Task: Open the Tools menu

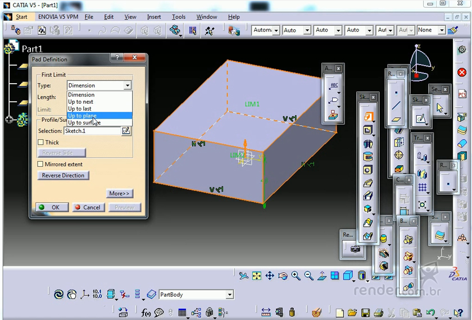Action: tap(179, 17)
